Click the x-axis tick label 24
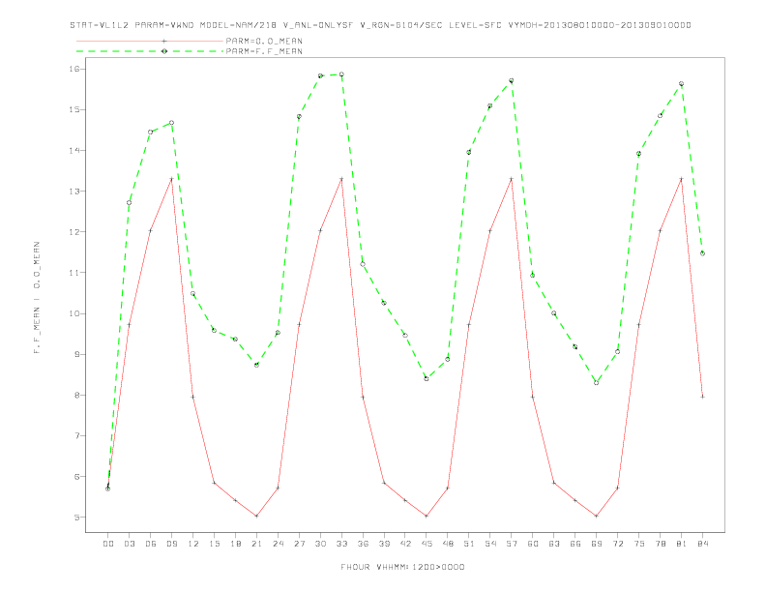The width and height of the screenshot is (766, 592). click(x=278, y=544)
